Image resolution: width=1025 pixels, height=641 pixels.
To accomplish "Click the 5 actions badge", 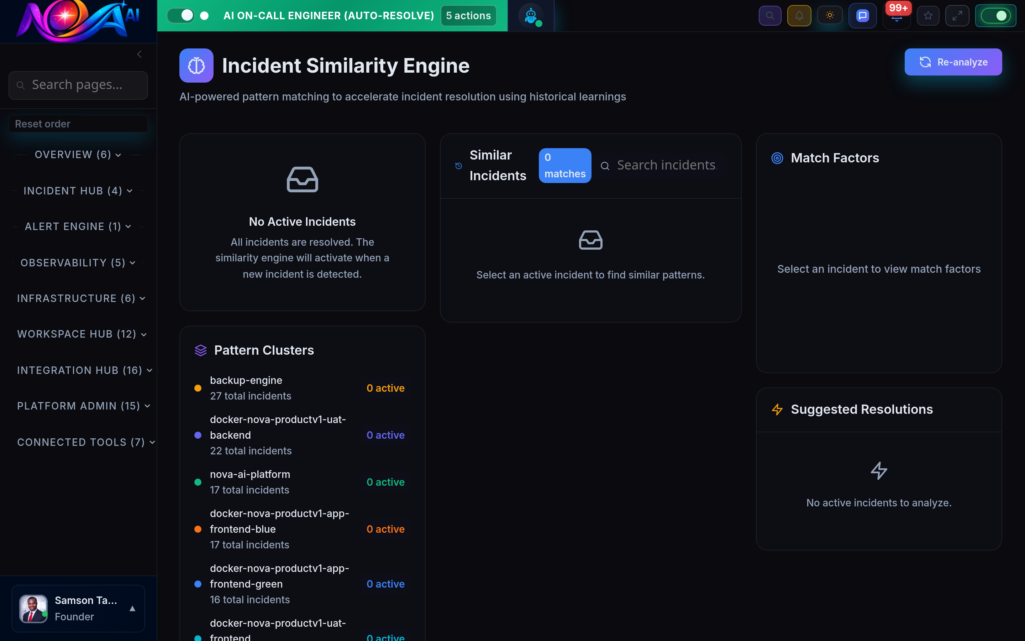I will [x=468, y=15].
